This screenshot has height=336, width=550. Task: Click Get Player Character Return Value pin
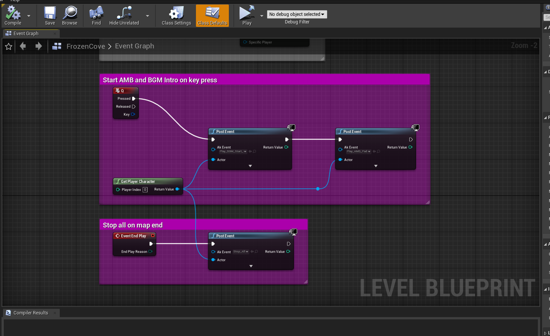click(177, 189)
